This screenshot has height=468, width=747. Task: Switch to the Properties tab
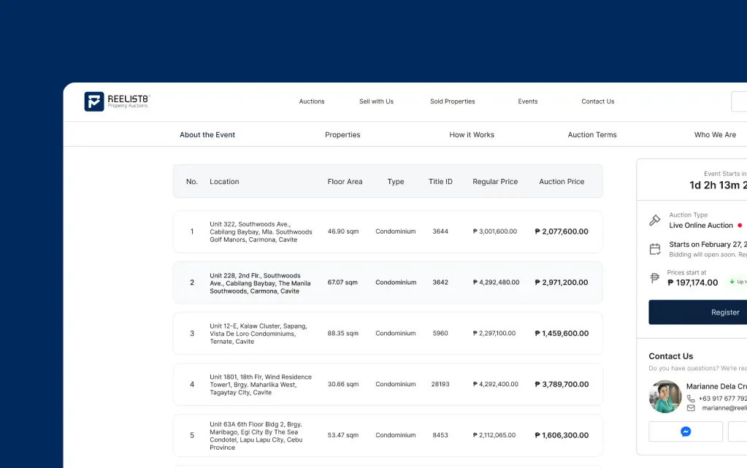pyautogui.click(x=342, y=135)
